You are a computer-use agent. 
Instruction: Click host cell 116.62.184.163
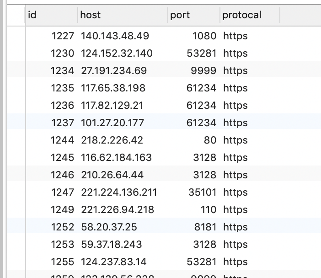[117, 158]
